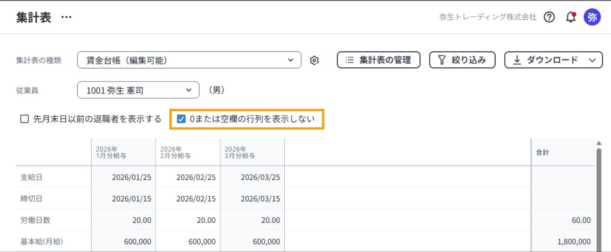611x252 pixels.
Task: Open 集計表の管理 button
Action: click(379, 60)
